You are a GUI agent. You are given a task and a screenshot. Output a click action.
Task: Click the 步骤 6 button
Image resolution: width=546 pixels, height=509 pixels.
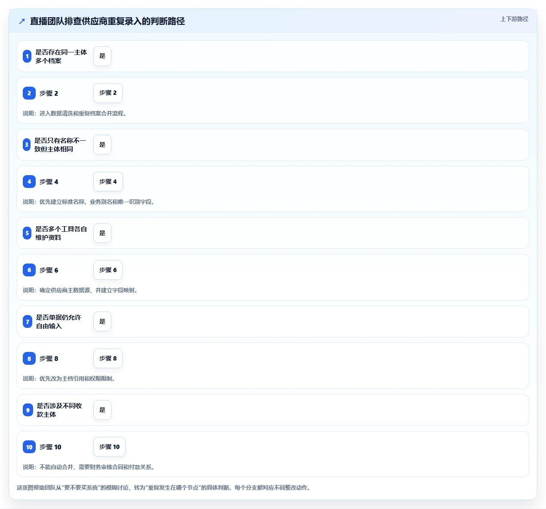tap(108, 270)
